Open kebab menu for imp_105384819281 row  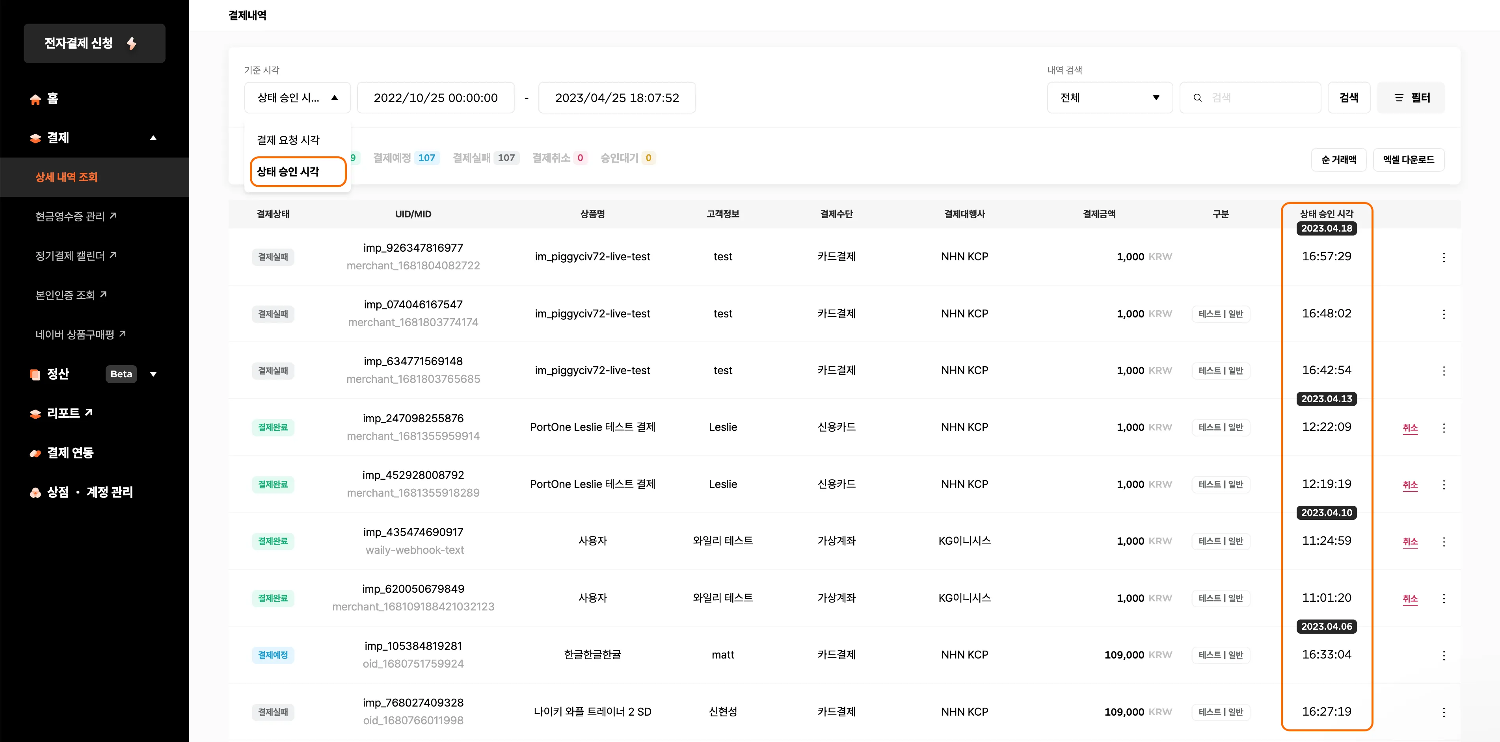click(1444, 655)
